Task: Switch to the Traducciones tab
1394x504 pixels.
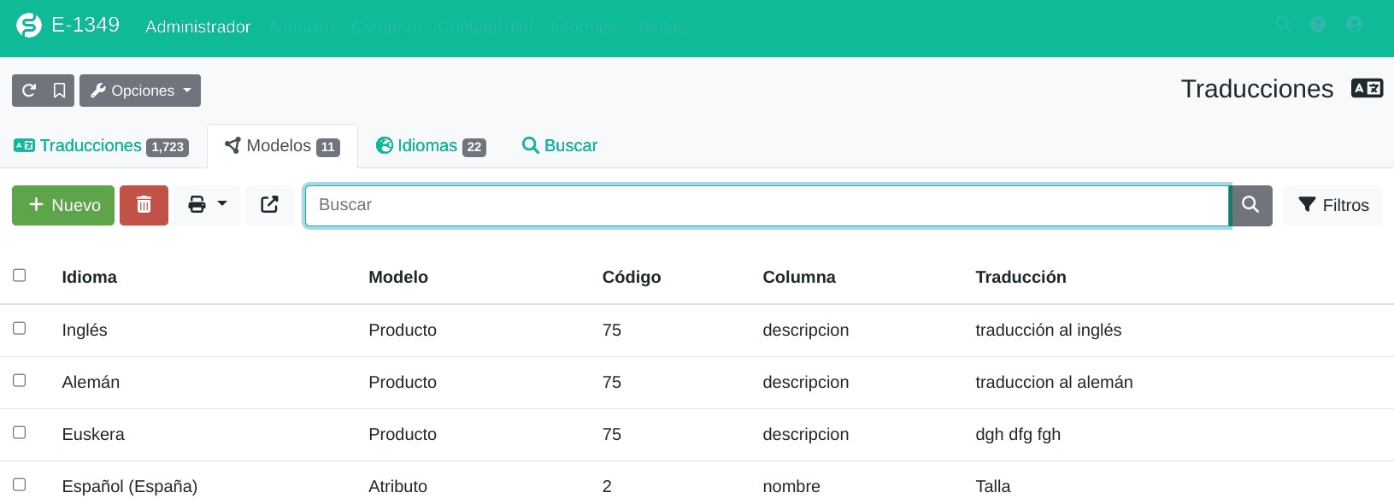Action: (101, 146)
